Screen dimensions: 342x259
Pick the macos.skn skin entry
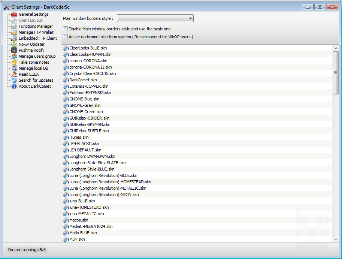coord(78,220)
